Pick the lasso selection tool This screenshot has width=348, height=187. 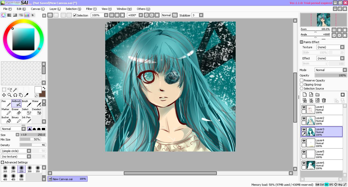tap(10, 90)
